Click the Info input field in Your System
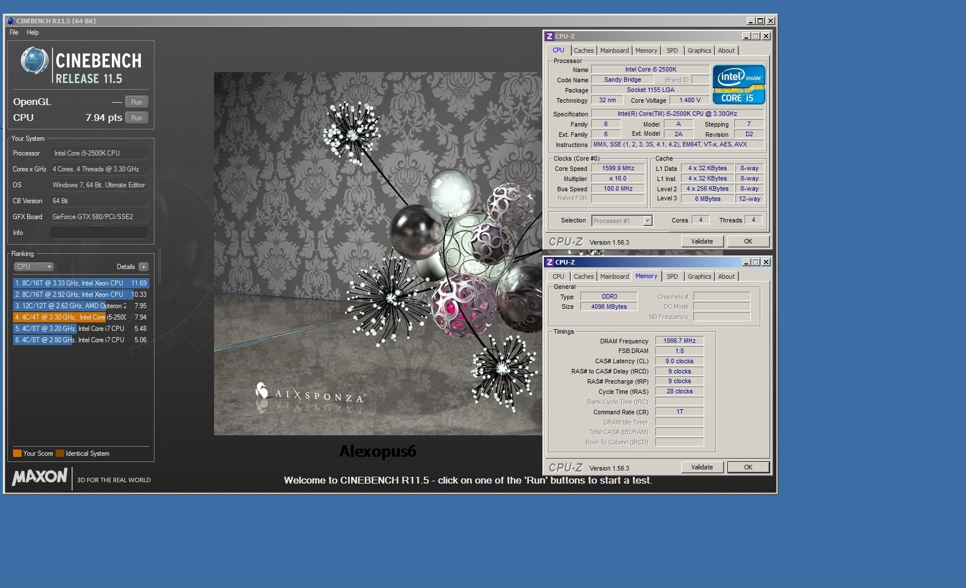 (x=99, y=233)
